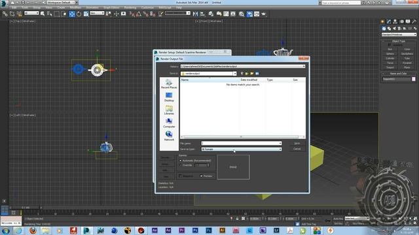
Task: Click the Align tool icon
Action: click(202, 14)
